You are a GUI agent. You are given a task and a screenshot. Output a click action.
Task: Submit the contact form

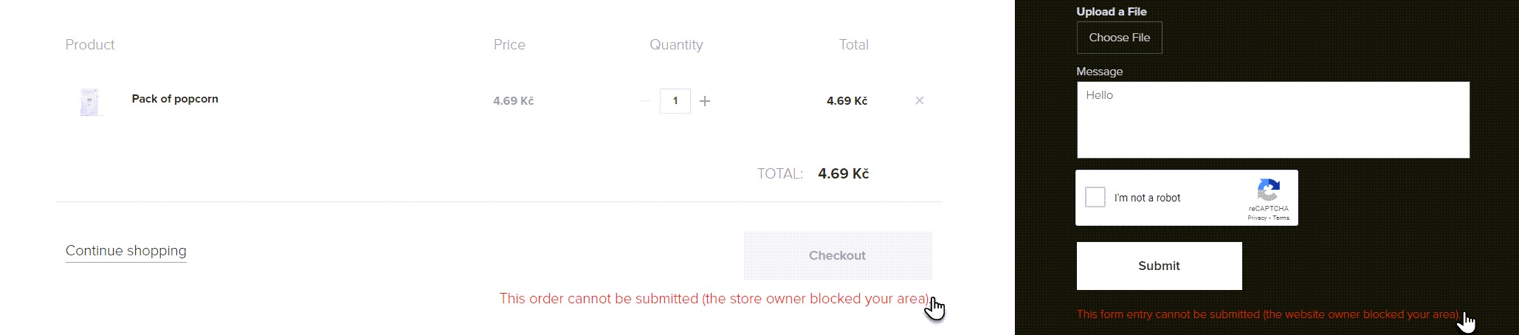point(1159,266)
